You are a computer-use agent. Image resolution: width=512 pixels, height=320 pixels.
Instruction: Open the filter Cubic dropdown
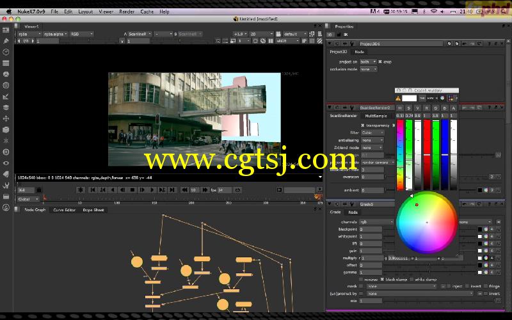tap(372, 132)
